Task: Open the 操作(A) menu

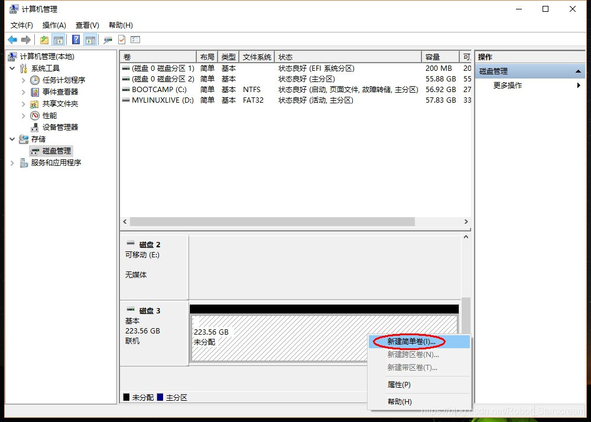Action: (x=54, y=25)
